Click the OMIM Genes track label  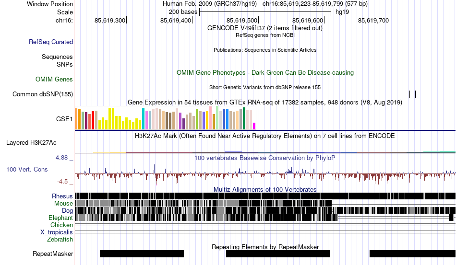click(x=54, y=79)
